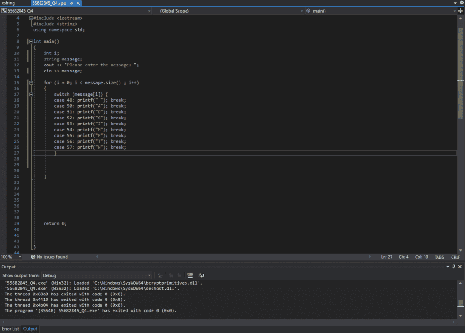The width and height of the screenshot is (465, 333).
Task: Open the Show output from Debug dropdown
Action: click(x=149, y=275)
